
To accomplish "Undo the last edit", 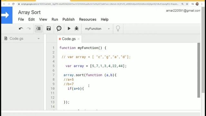I will [x=21, y=29].
